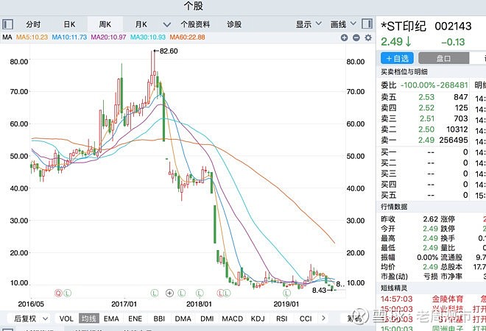Open the 显示 display dropdown
Image resolution: width=486 pixels, height=331 pixels.
[x=309, y=24]
